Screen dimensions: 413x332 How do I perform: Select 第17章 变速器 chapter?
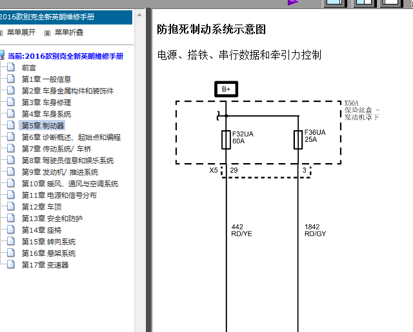pyautogui.click(x=45, y=265)
